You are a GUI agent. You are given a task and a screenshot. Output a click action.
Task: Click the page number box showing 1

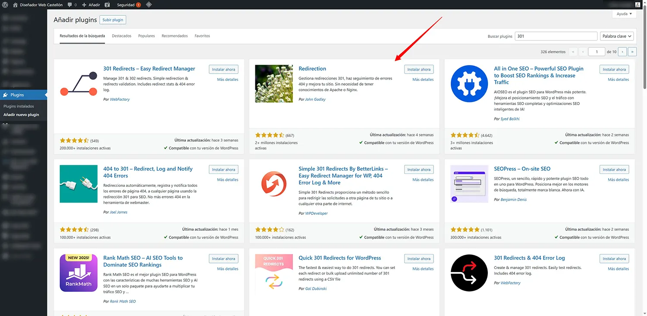point(597,51)
